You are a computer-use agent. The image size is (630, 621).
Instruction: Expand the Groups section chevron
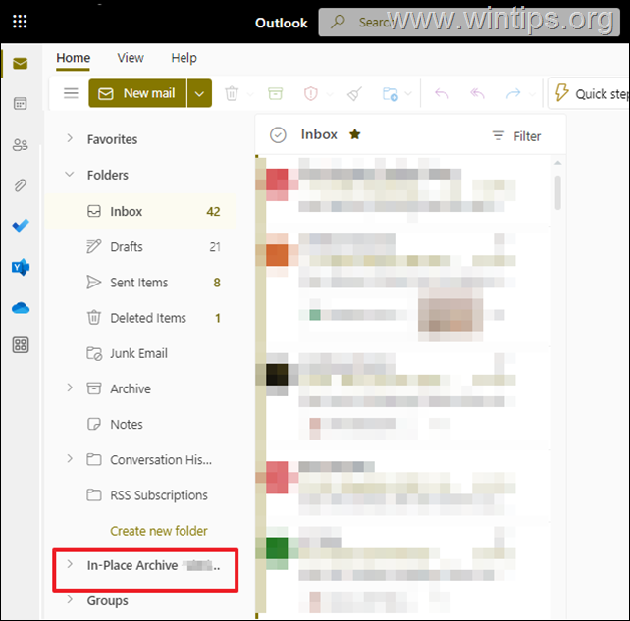[x=70, y=599]
